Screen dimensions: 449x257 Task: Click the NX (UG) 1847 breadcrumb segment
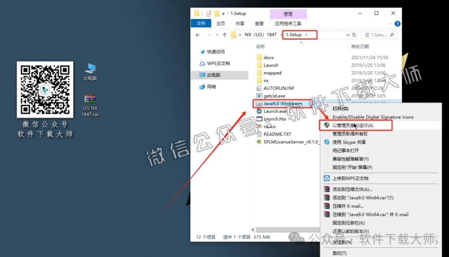(x=260, y=35)
